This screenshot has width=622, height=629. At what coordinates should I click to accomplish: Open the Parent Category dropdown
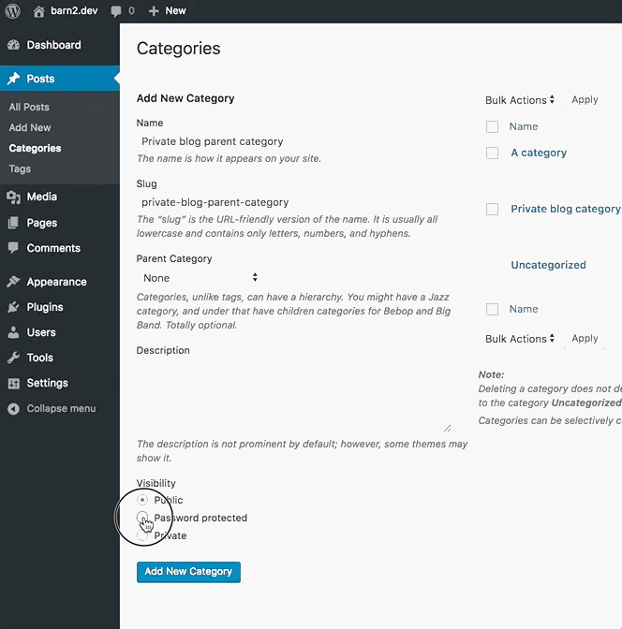click(200, 278)
